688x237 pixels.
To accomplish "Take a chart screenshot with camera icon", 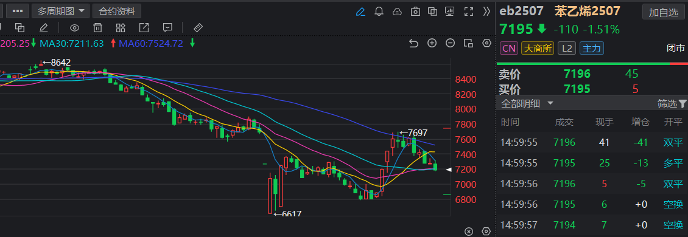I will tap(415, 12).
